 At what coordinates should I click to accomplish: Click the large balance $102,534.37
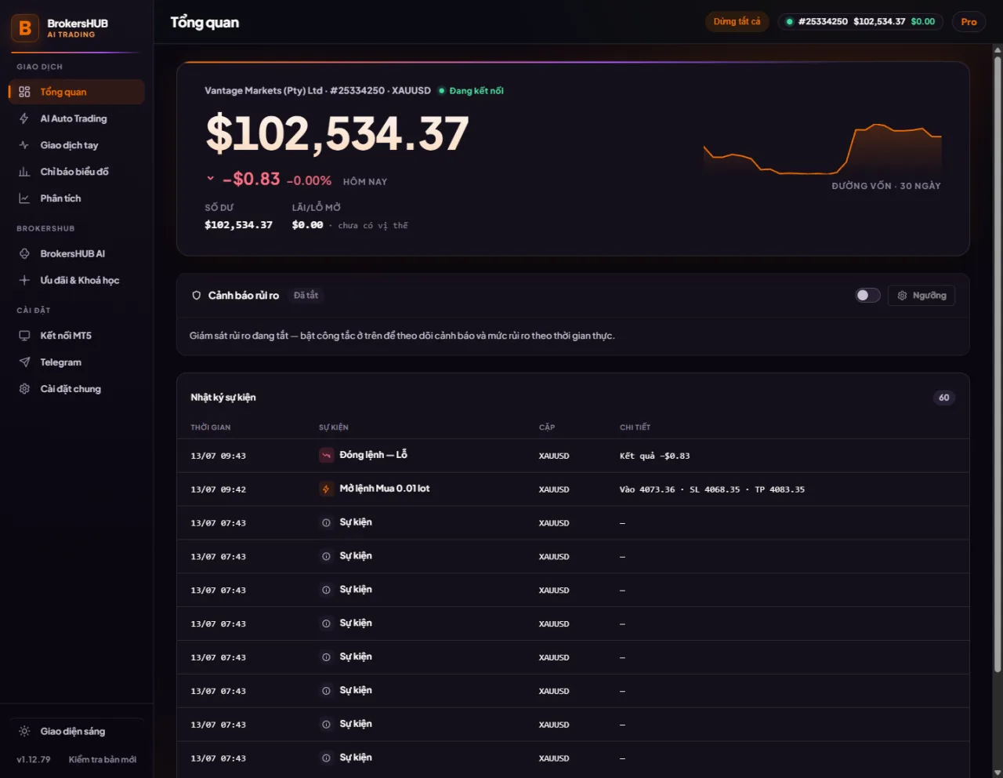click(337, 133)
